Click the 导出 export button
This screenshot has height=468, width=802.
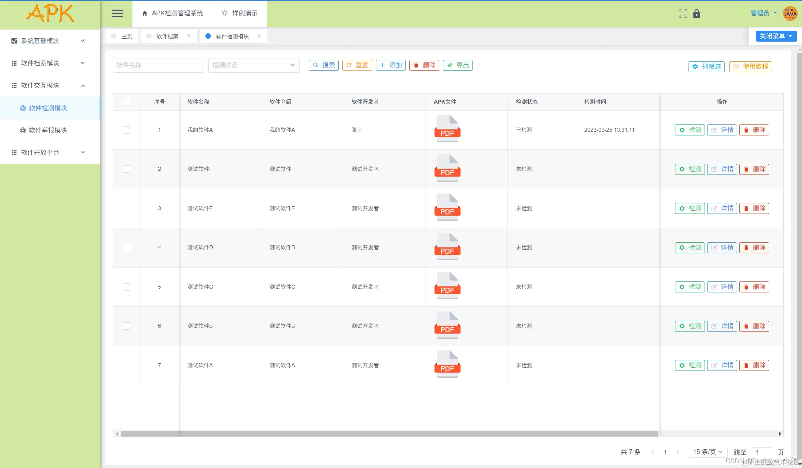click(x=458, y=65)
